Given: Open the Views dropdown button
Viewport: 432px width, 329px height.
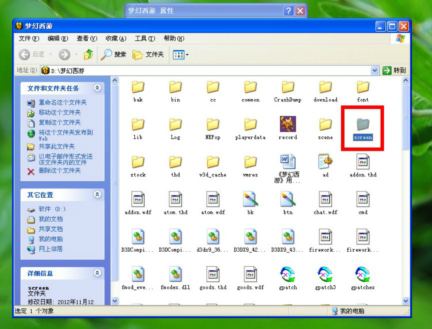Looking at the screenshot, I should pyautogui.click(x=180, y=55).
